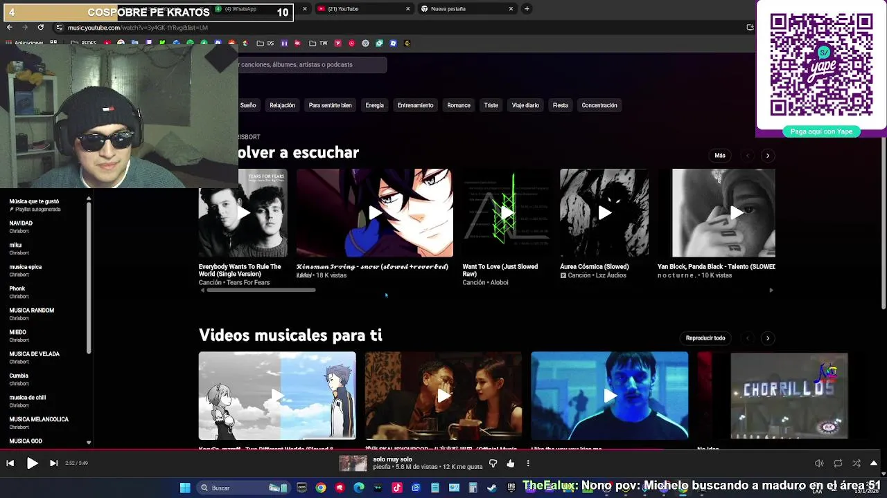Skip to previous track

(x=10, y=463)
